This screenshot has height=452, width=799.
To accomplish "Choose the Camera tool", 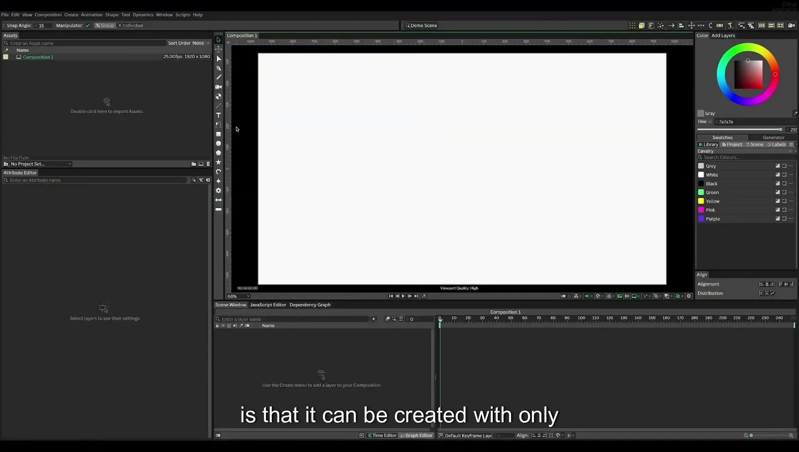I will [x=218, y=87].
